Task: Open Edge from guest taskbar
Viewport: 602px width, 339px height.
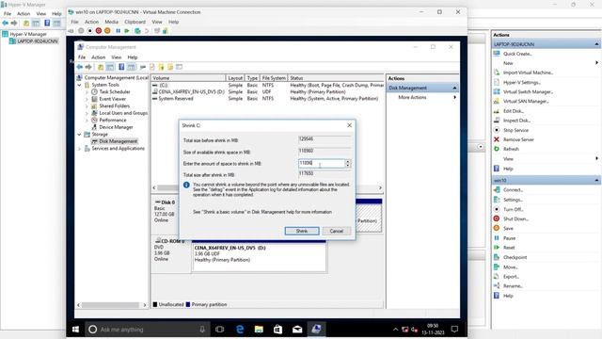Action: (240, 330)
